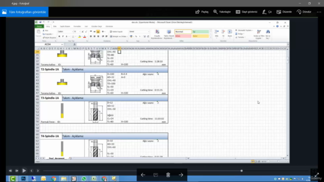Open the Genel number format dropdown
The image size is (324, 182).
[x=148, y=31]
